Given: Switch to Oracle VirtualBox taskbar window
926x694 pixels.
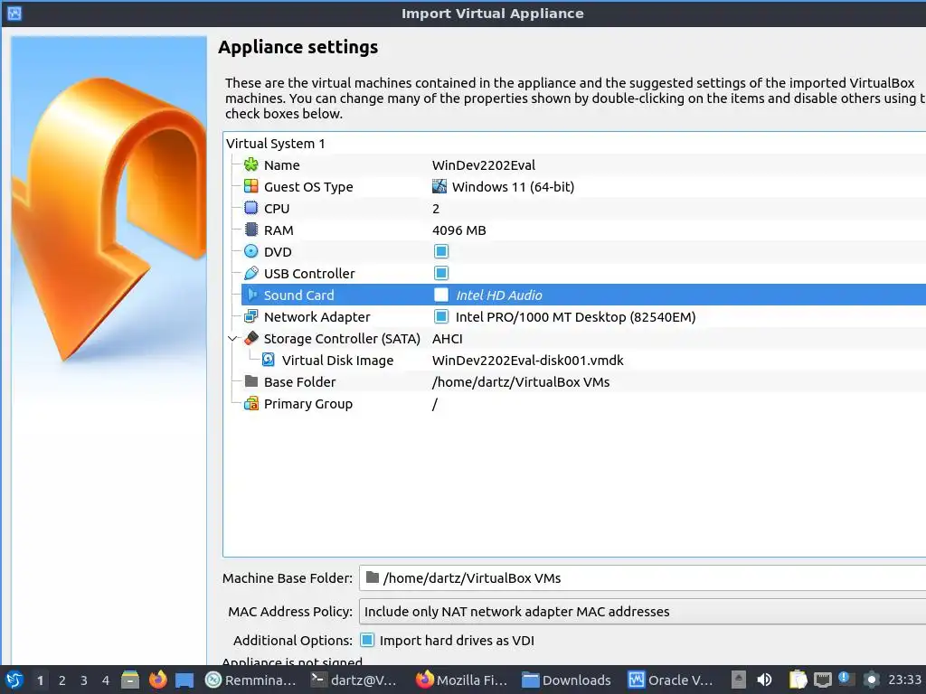Looking at the screenshot, I should tap(672, 680).
